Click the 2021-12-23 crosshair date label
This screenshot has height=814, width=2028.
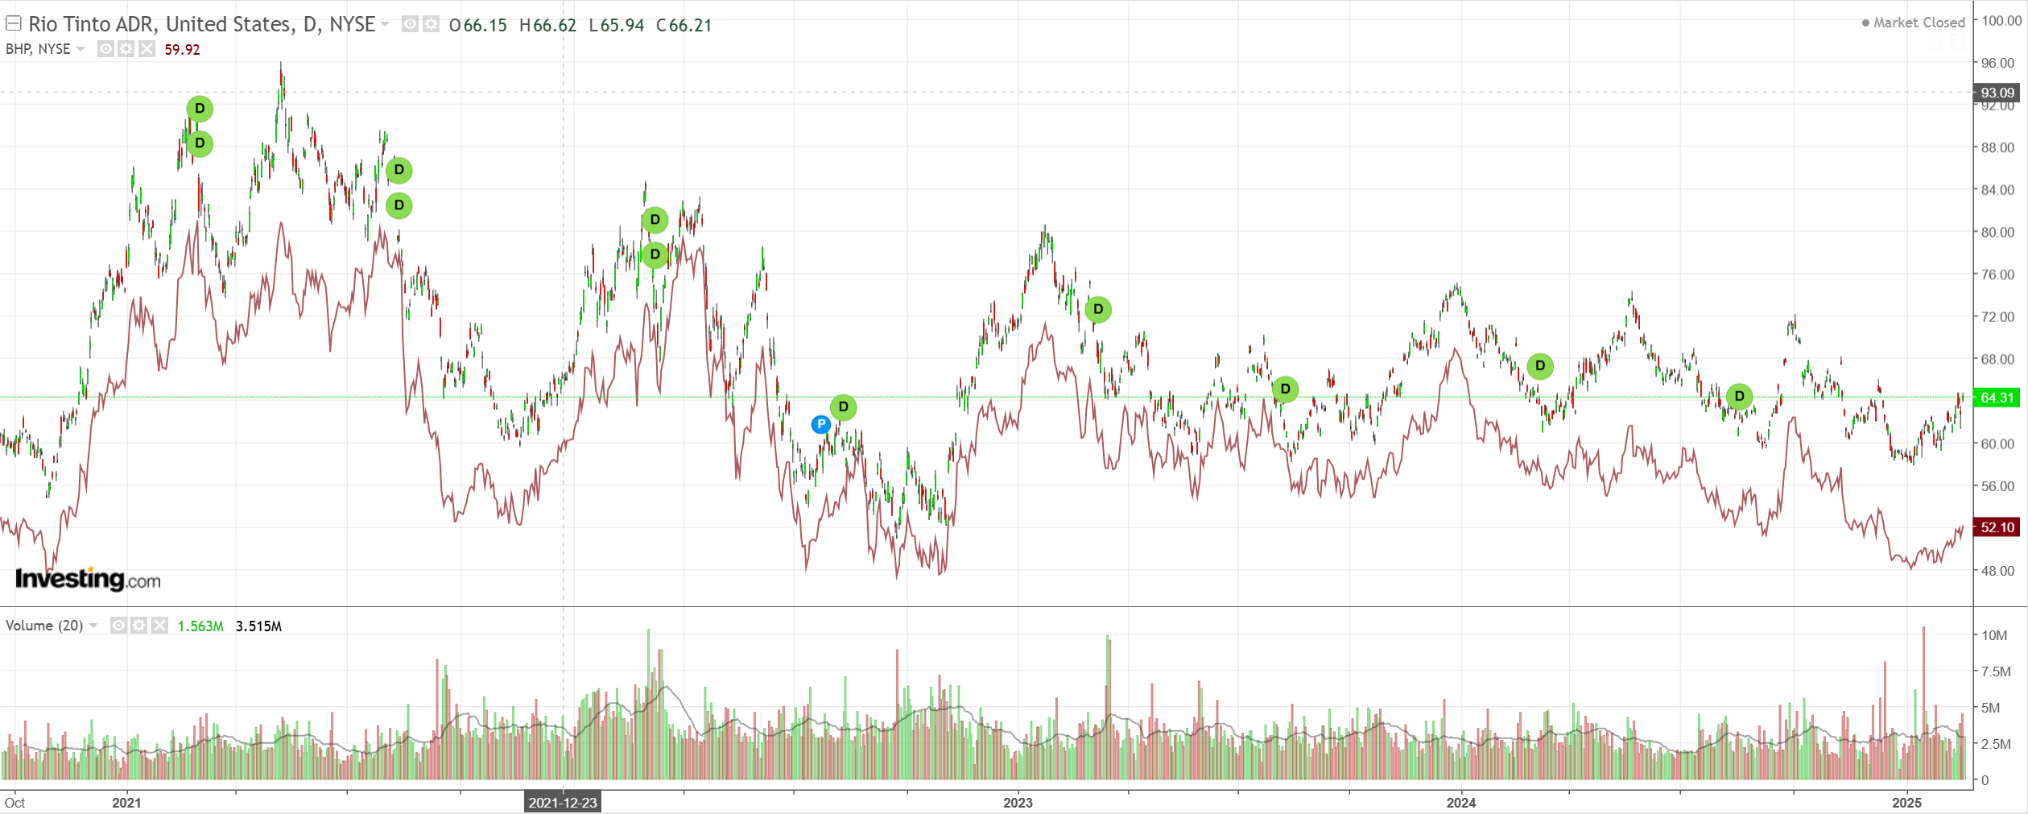(x=563, y=803)
